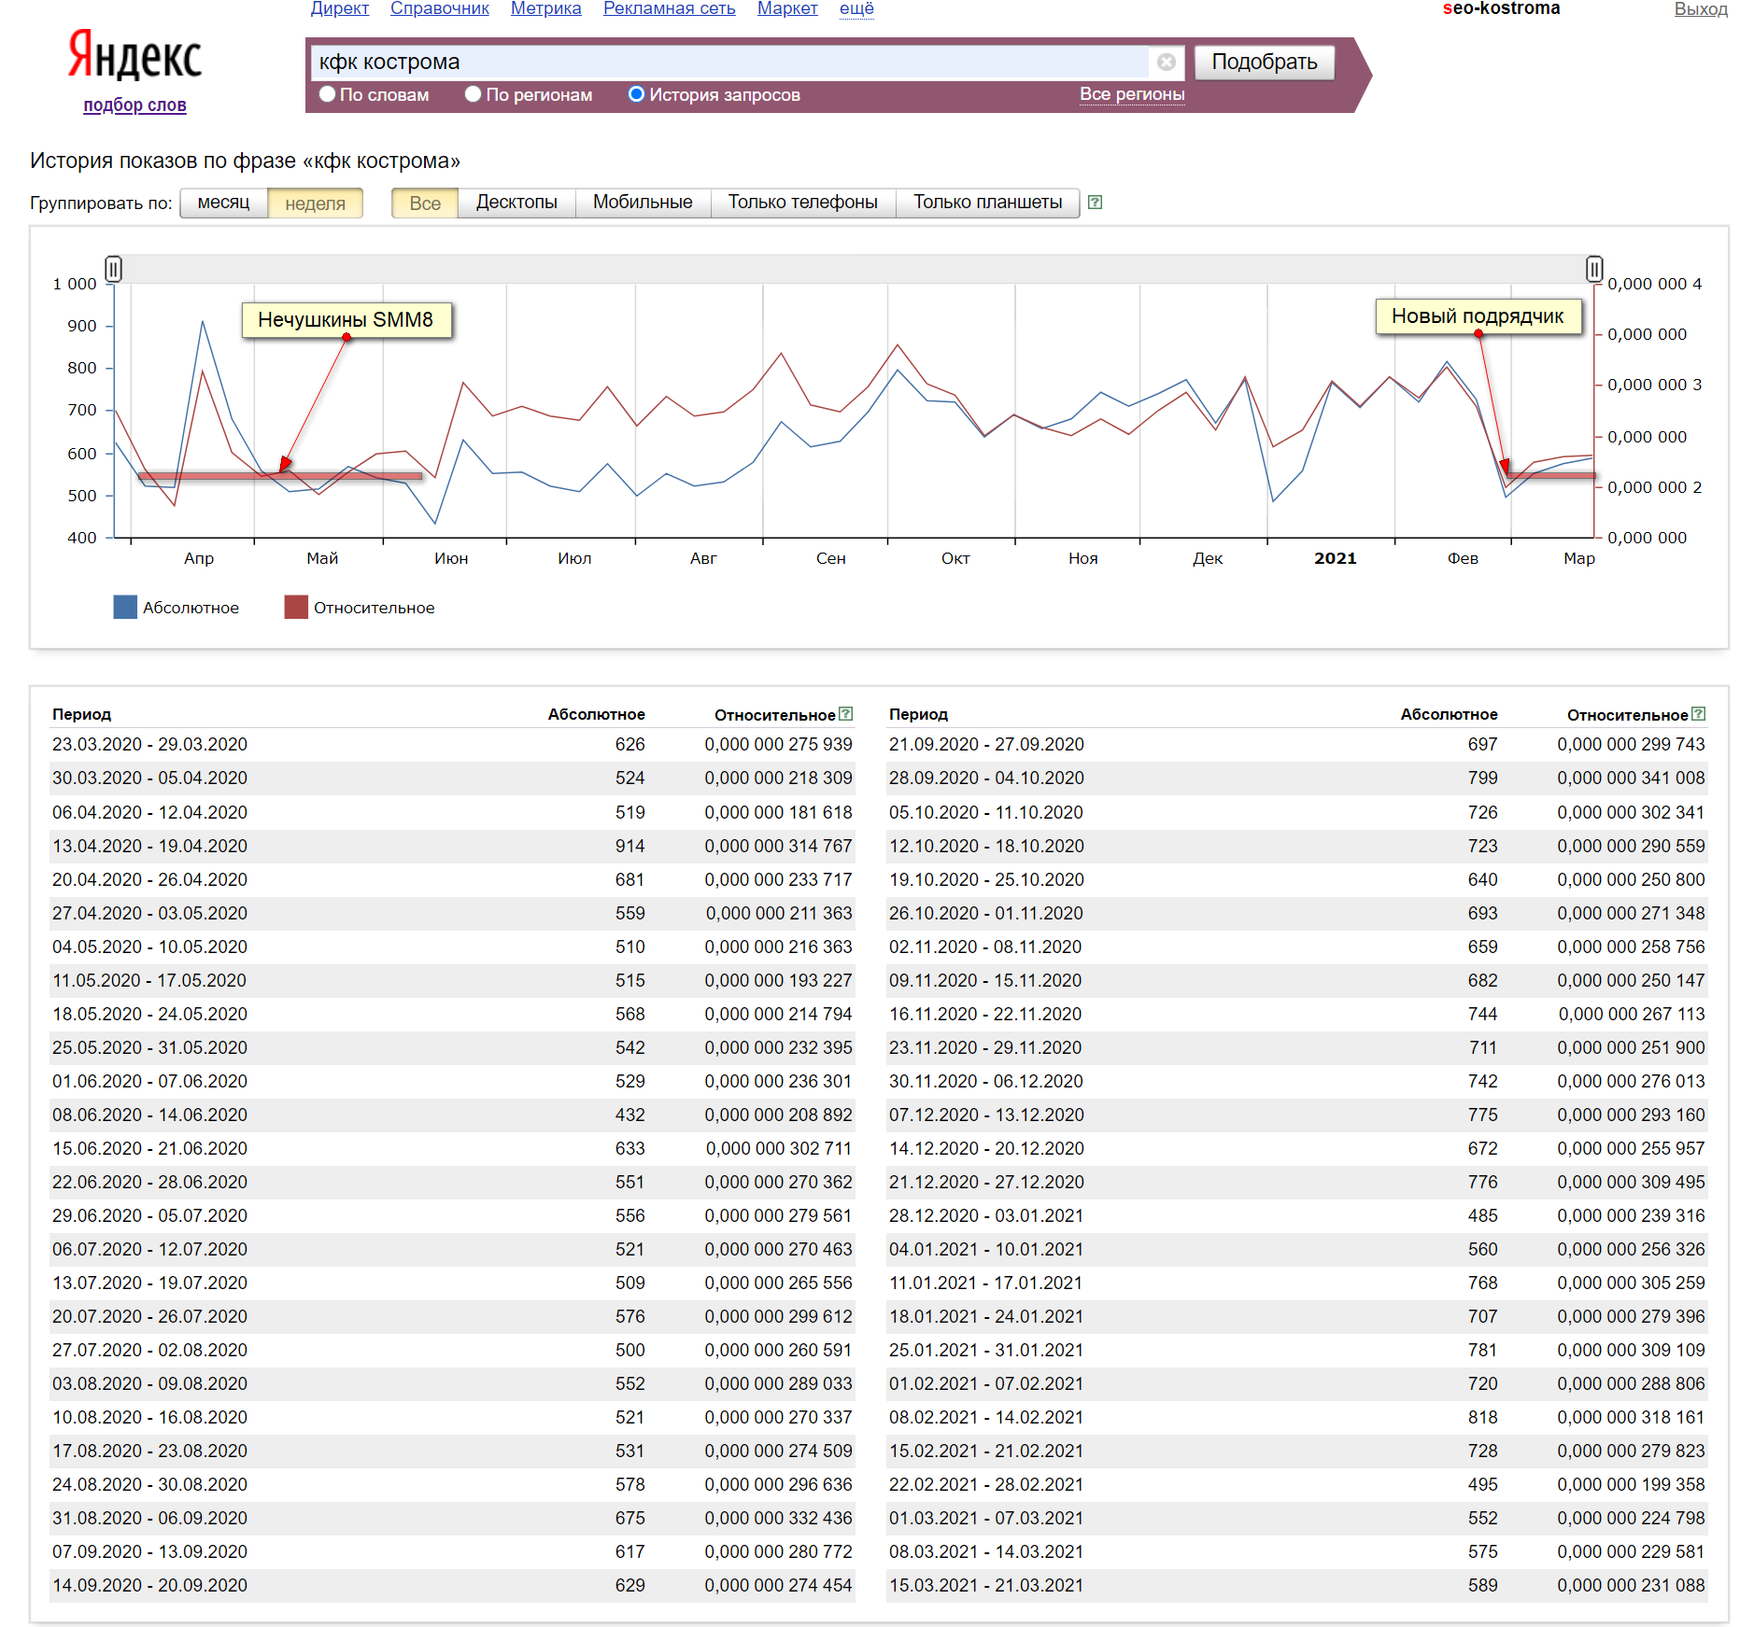This screenshot has width=1754, height=1627.
Task: Click the right chart range slider handle
Action: pyautogui.click(x=1593, y=269)
